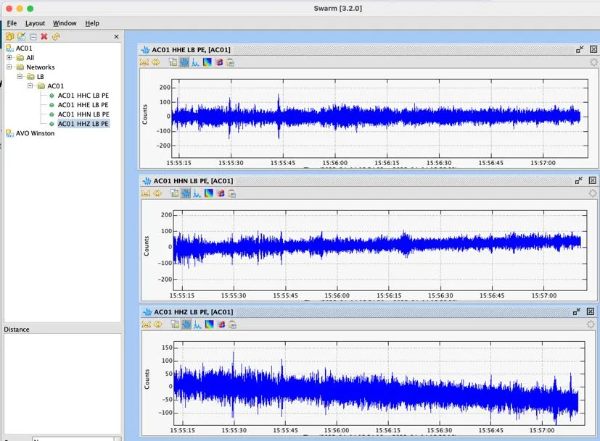Click the new data source icon

click(x=10, y=37)
